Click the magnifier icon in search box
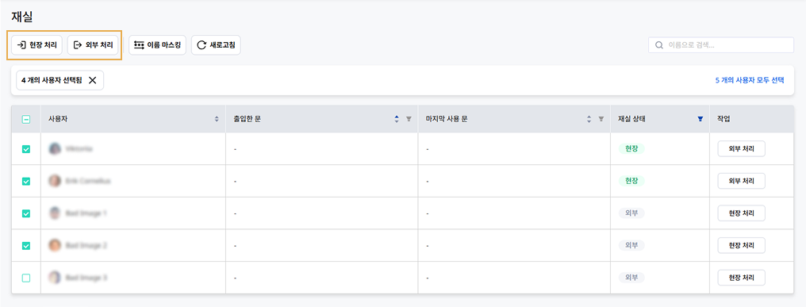 (x=659, y=45)
